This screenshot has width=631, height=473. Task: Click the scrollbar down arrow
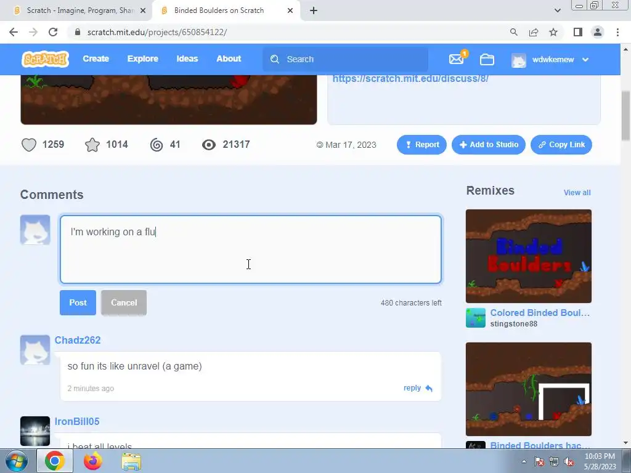click(626, 443)
